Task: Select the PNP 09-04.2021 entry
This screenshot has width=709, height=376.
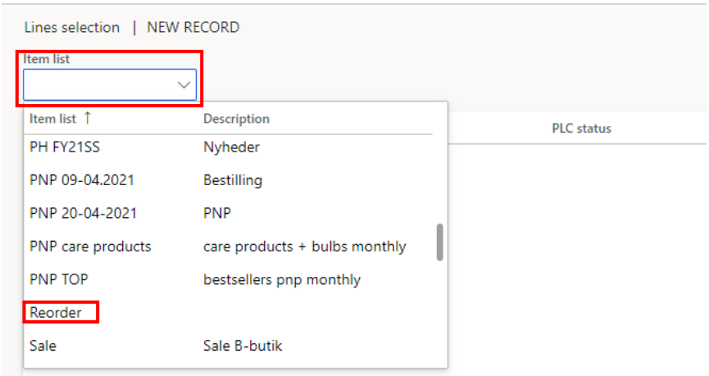Action: pos(82,180)
